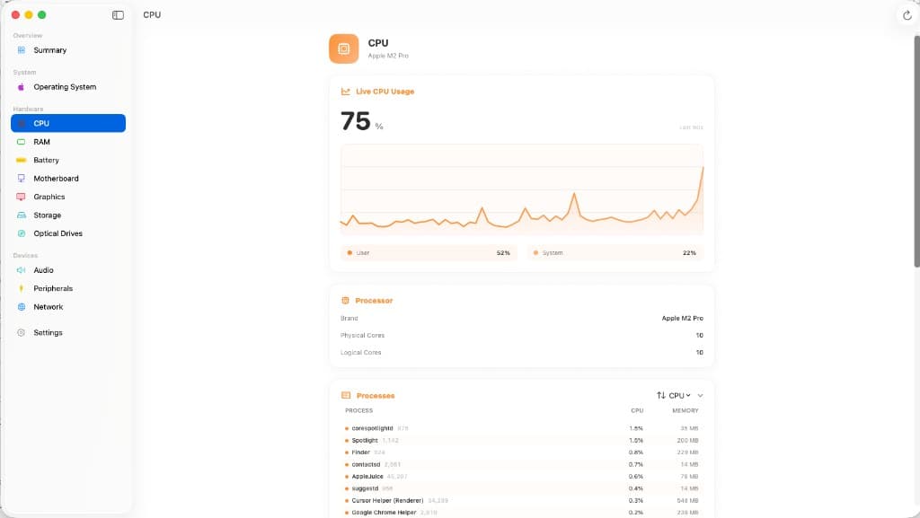920x518 pixels.
Task: Click the Storage drive icon in sidebar
Action: (x=22, y=215)
